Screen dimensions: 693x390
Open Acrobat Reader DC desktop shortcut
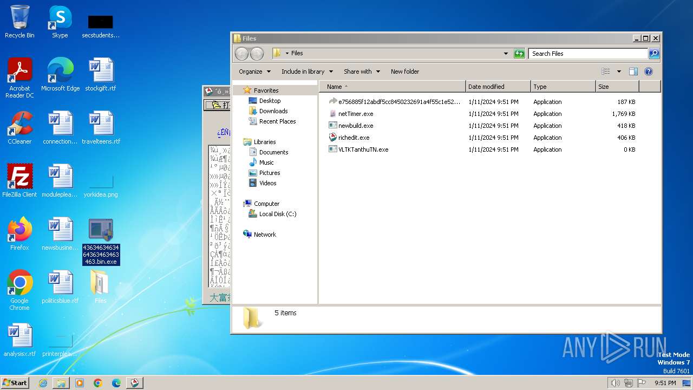tap(19, 77)
